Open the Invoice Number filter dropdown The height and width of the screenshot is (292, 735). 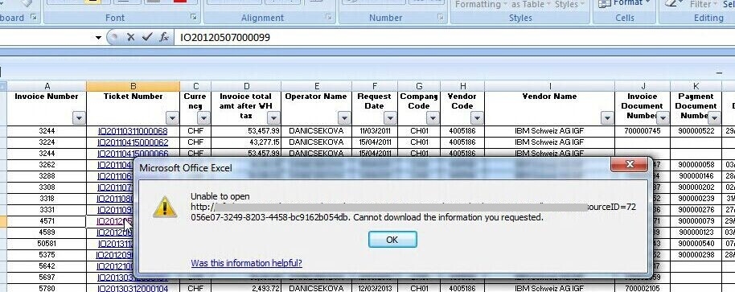pyautogui.click(x=79, y=118)
